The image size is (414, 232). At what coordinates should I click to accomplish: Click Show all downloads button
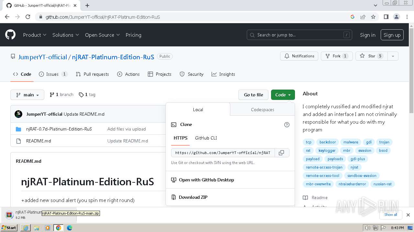[x=390, y=215]
